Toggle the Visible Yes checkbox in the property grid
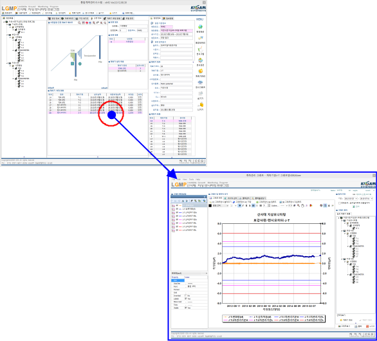377x341 pixels. coord(186,308)
